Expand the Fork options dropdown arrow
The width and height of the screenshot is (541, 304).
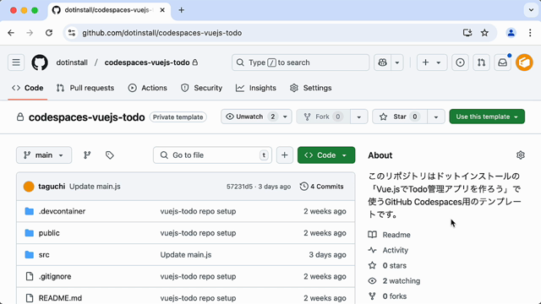(x=358, y=117)
